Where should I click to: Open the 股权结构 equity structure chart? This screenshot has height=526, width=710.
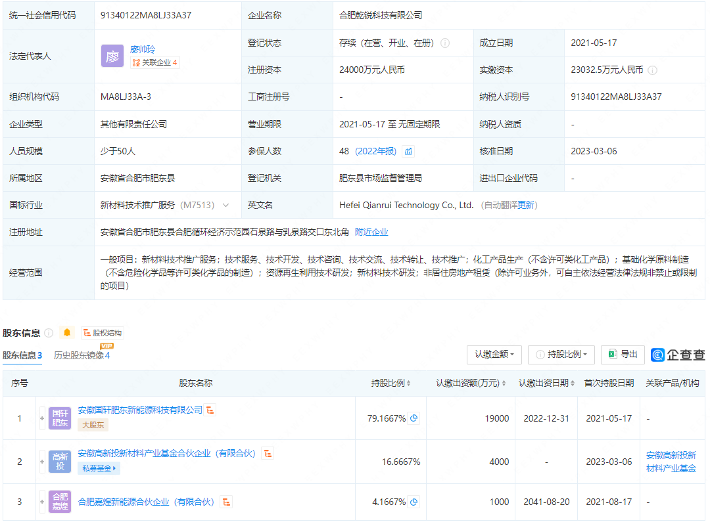coord(102,333)
